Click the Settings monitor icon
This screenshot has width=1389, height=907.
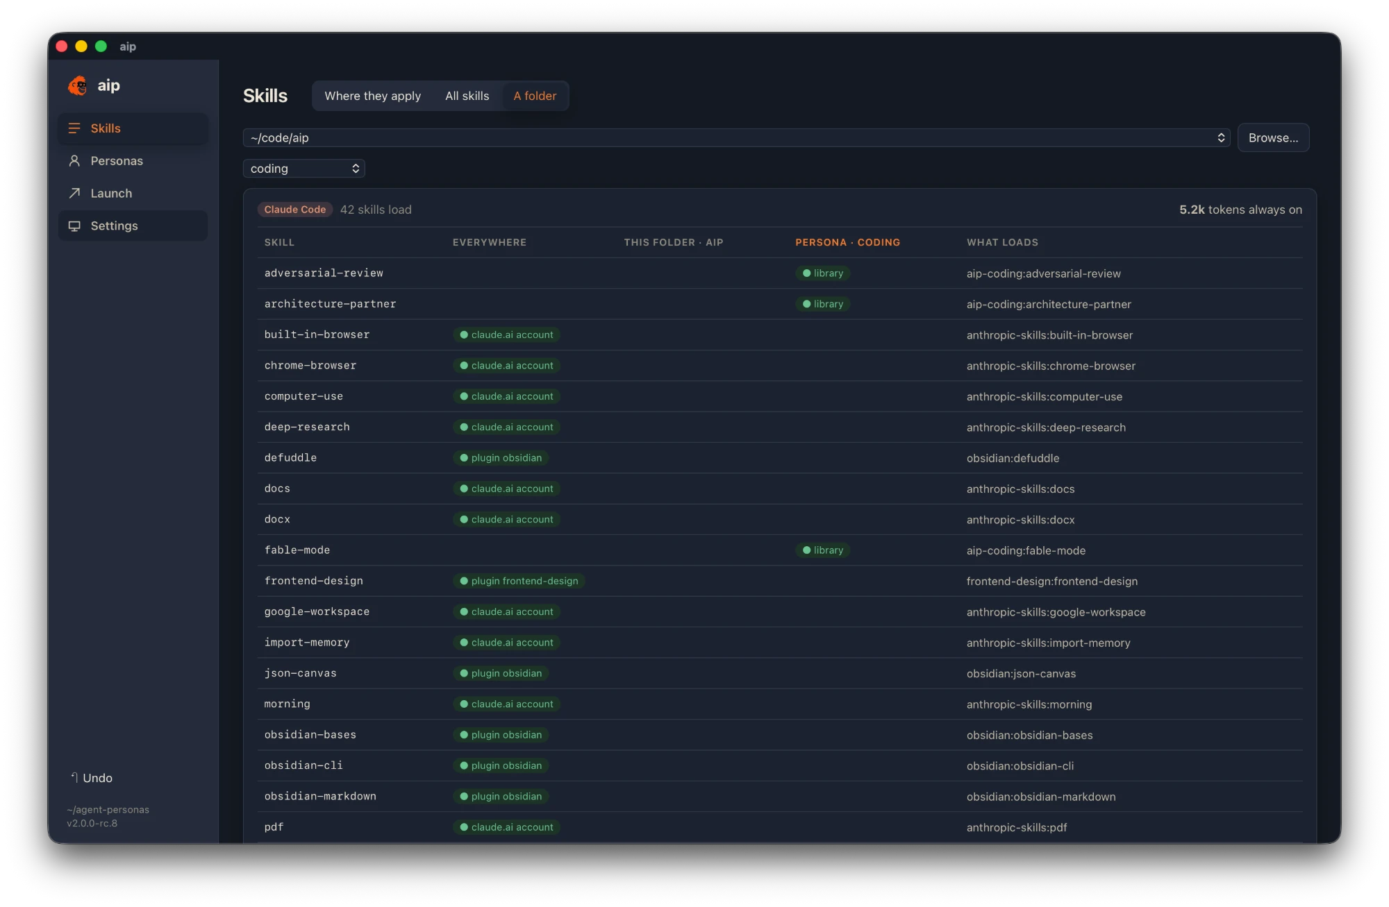pyautogui.click(x=74, y=226)
